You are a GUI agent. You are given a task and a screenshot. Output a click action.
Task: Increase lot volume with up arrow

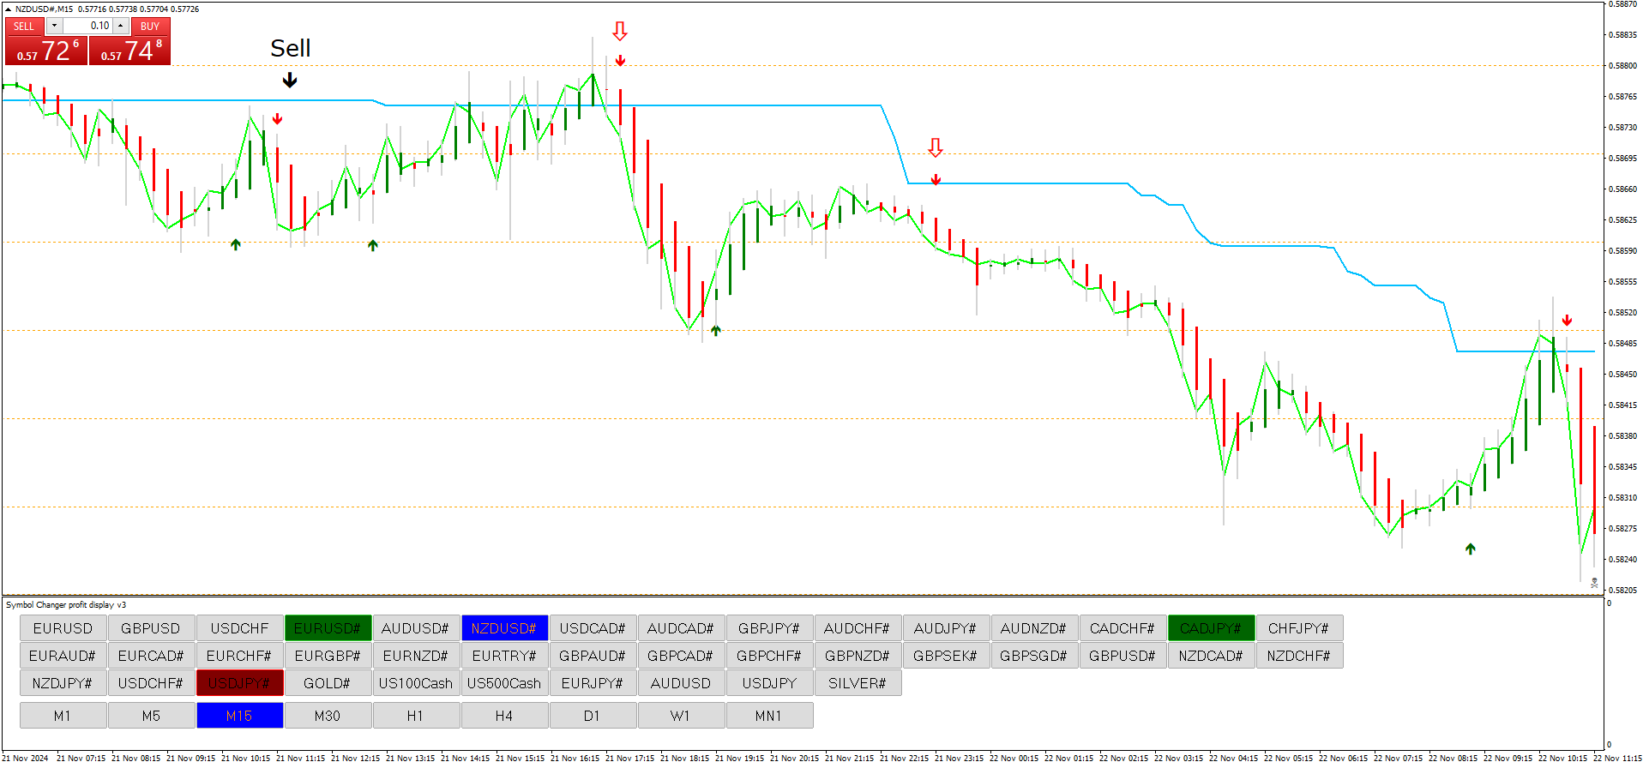[121, 27]
